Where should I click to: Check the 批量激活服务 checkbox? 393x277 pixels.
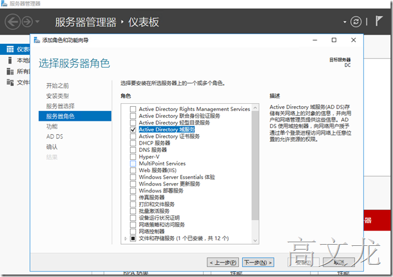tap(133, 211)
